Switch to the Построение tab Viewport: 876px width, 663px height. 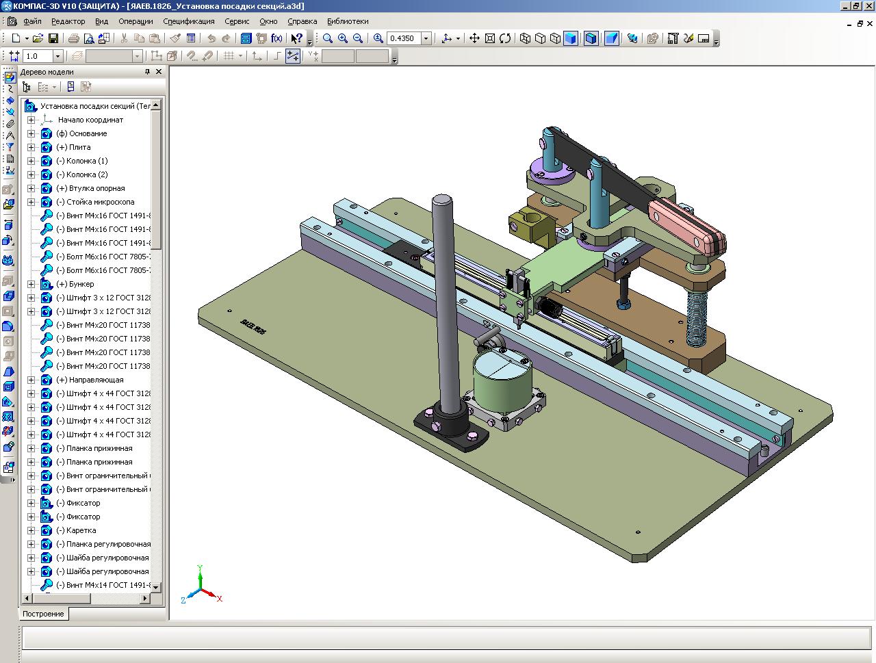[x=43, y=614]
